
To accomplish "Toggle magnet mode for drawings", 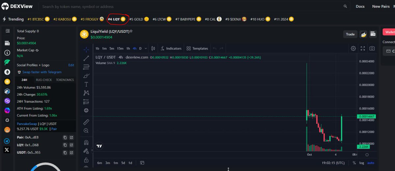I will click(86, 142).
